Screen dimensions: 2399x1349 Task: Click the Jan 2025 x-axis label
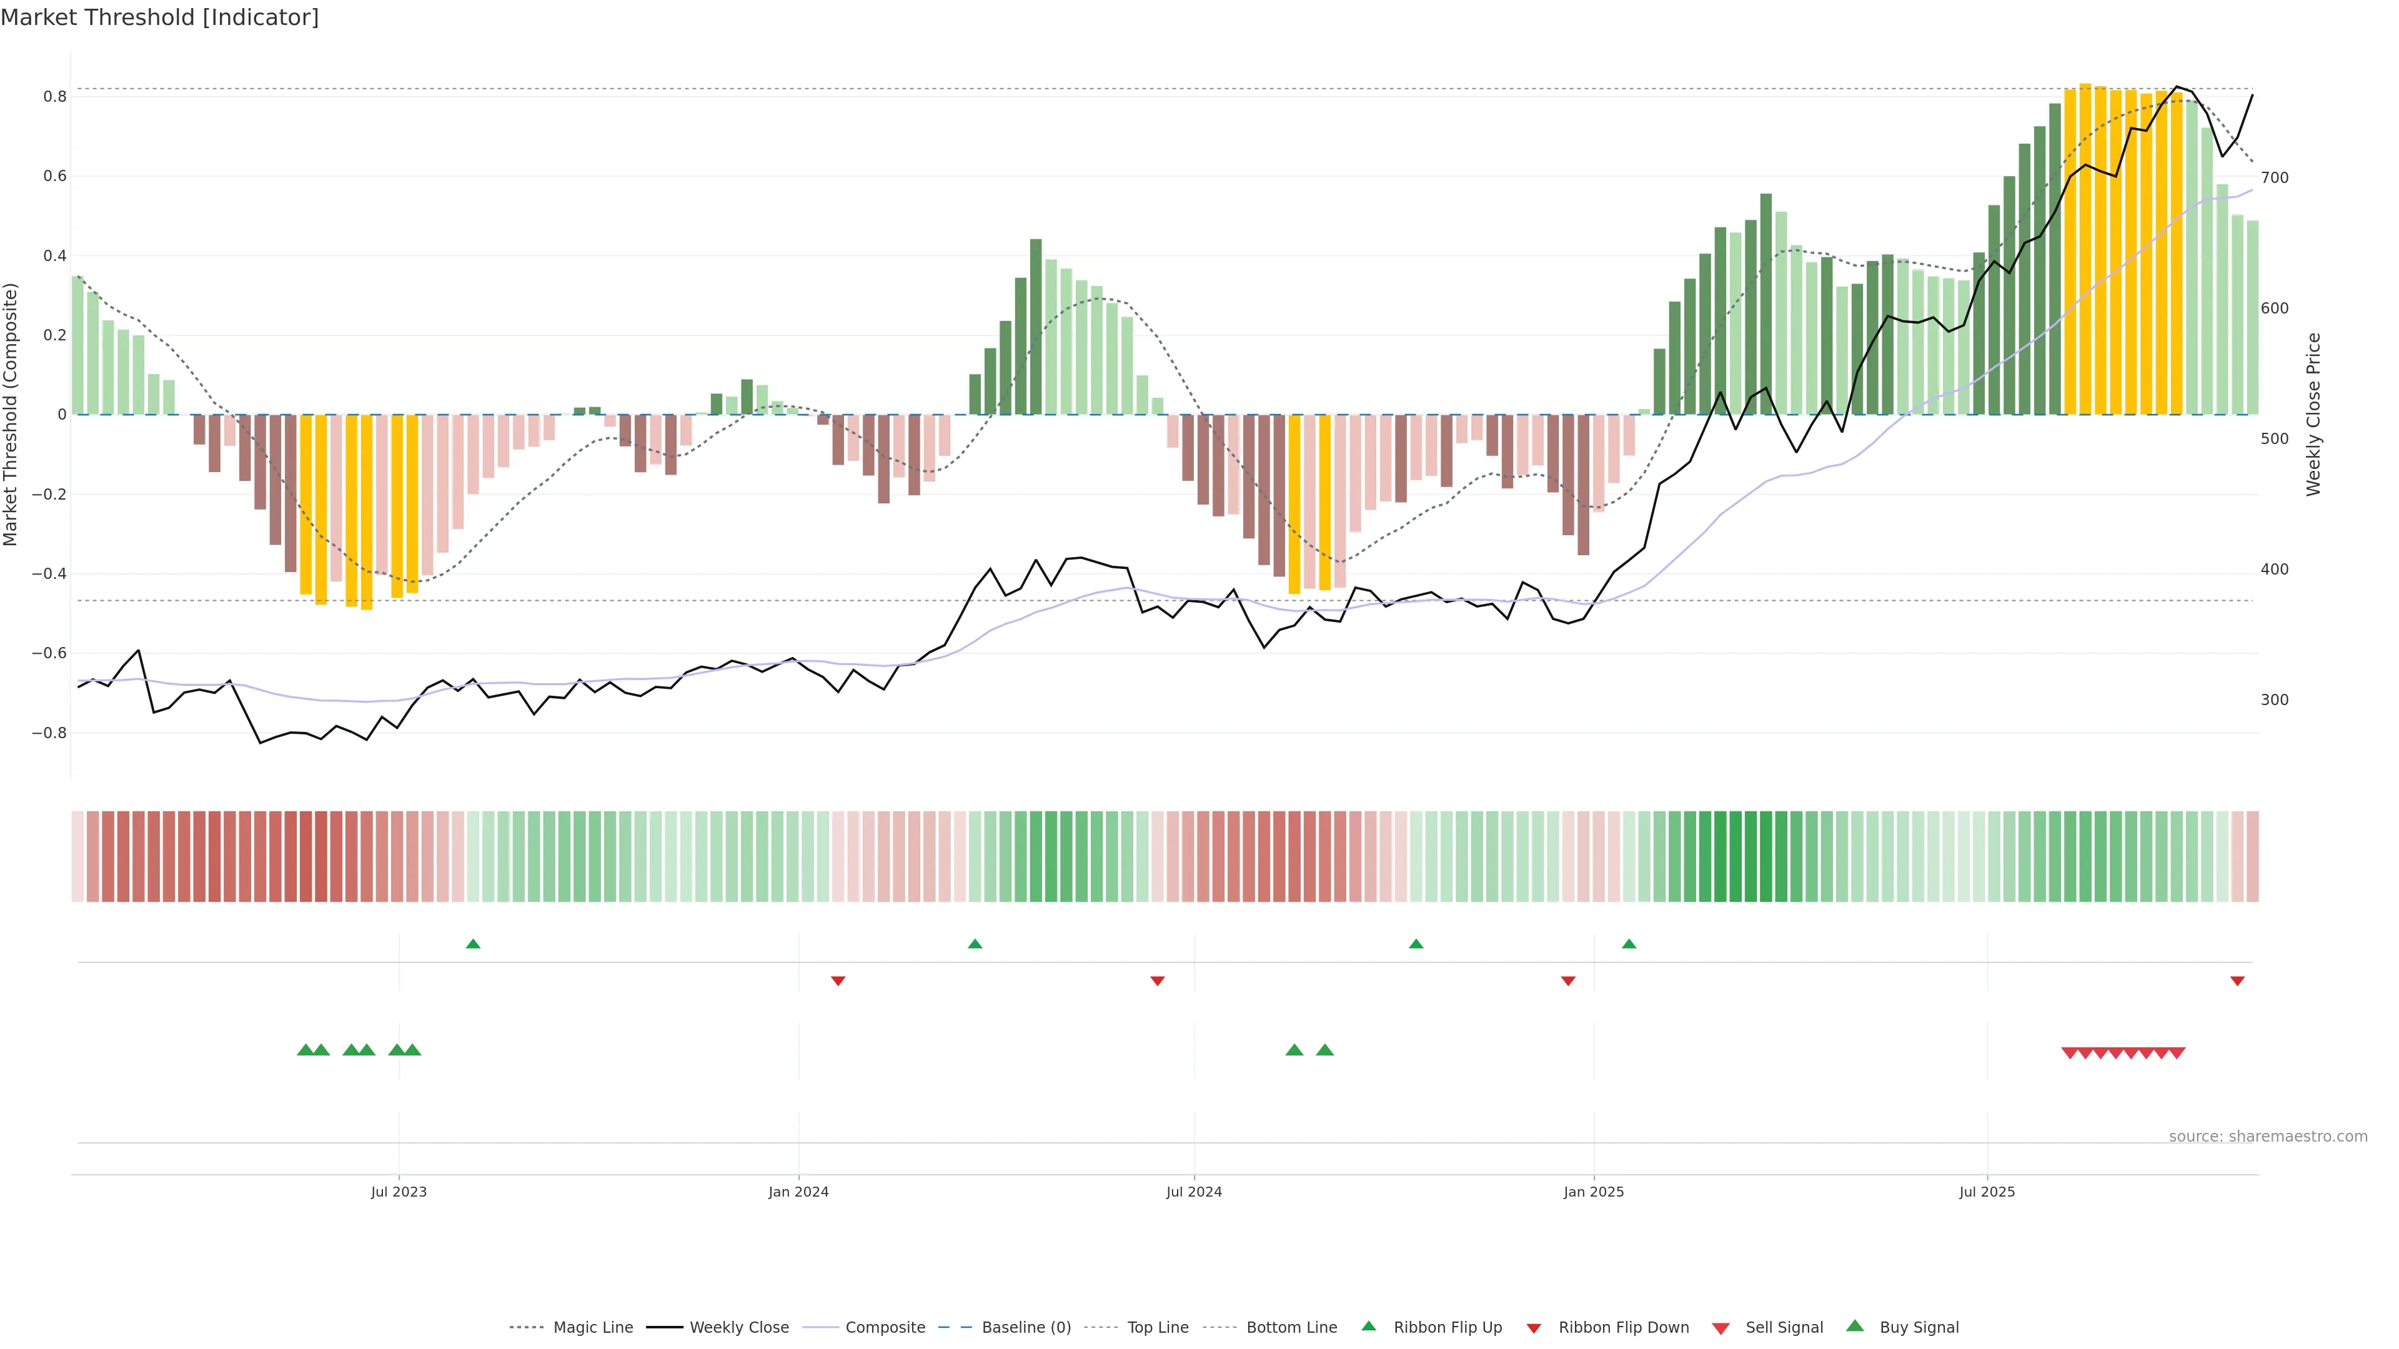click(x=1594, y=1192)
